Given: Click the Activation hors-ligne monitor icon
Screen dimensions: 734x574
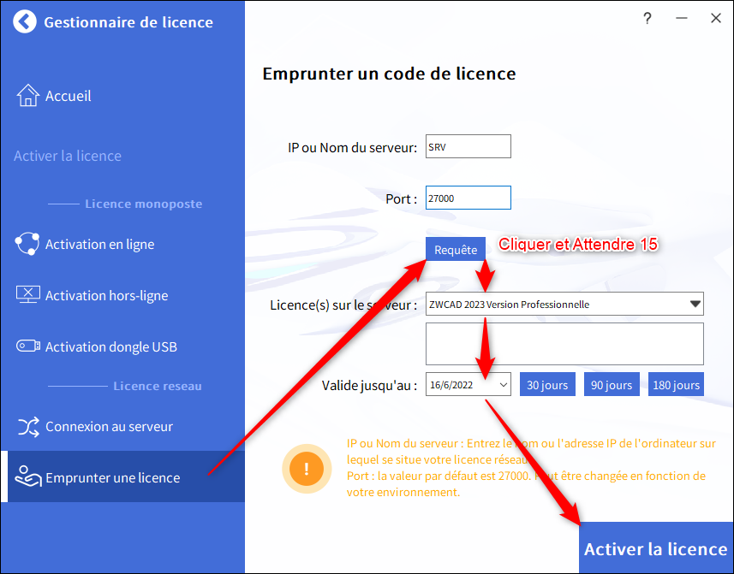Looking at the screenshot, I should click(x=28, y=295).
